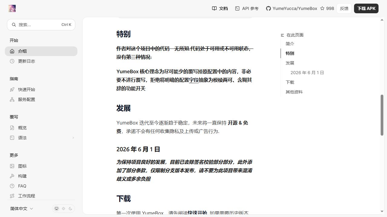Jump to 其他资料 in page outline
The image size is (387, 217).
tap(294, 92)
